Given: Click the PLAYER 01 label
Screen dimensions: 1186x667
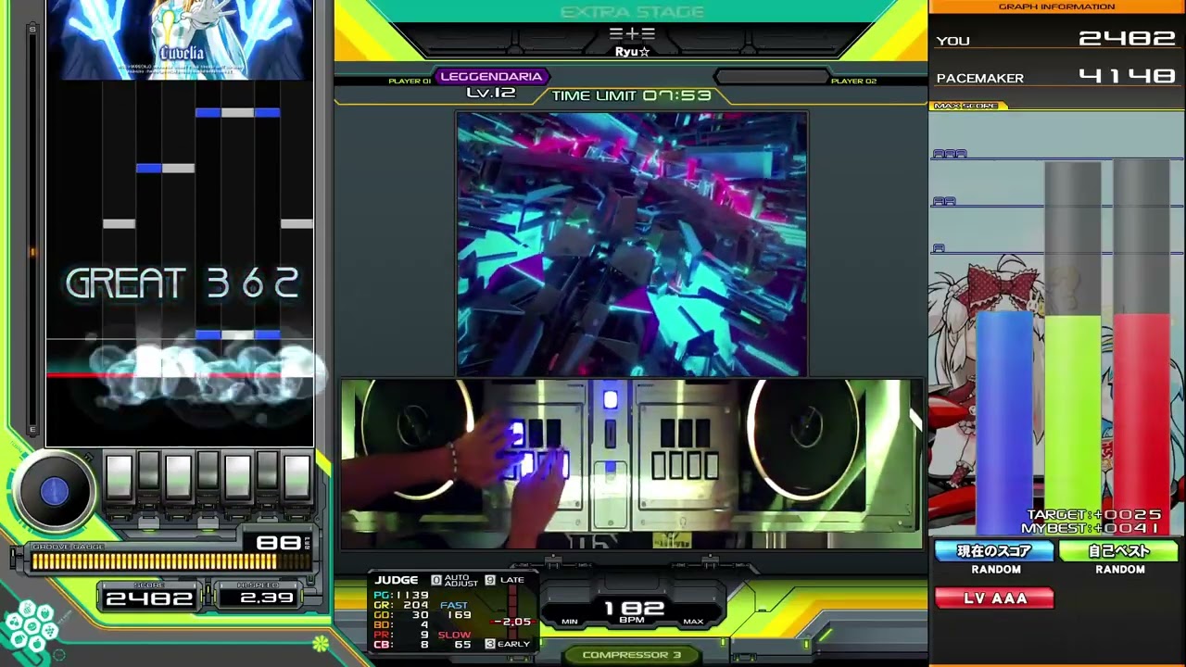Looking at the screenshot, I should (410, 82).
